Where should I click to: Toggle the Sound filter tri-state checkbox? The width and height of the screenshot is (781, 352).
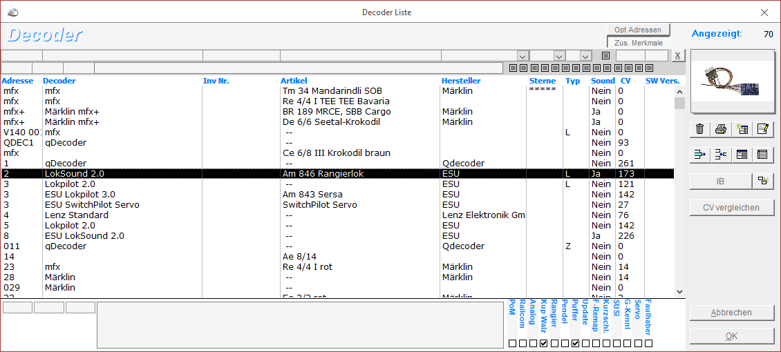[605, 55]
